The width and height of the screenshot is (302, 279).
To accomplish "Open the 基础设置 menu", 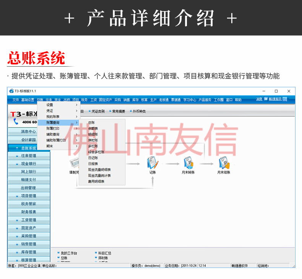I will (x=28, y=100).
